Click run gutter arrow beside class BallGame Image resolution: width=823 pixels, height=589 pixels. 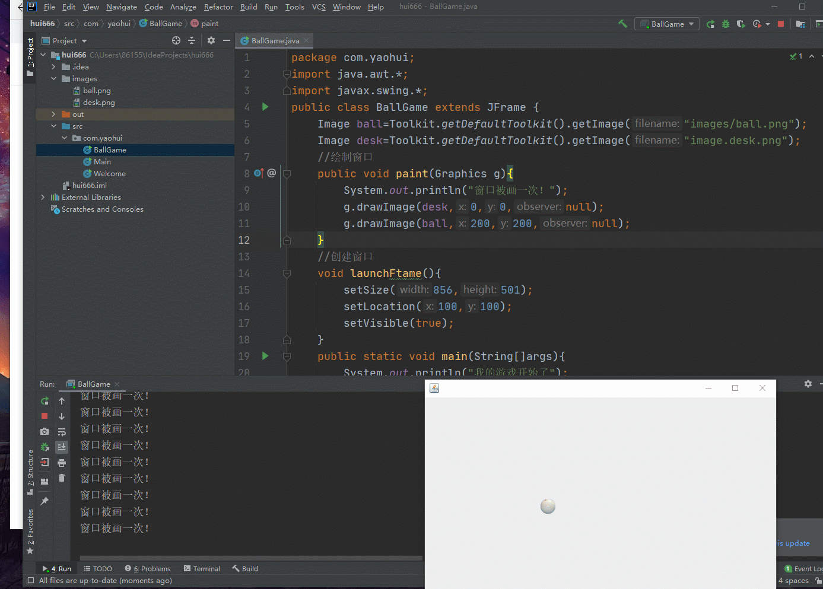coord(265,107)
